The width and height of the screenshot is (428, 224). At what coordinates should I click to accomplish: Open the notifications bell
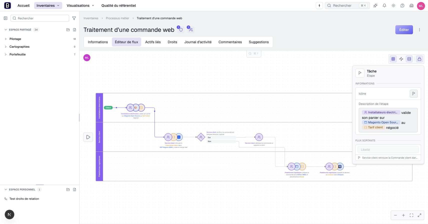[x=384, y=5]
